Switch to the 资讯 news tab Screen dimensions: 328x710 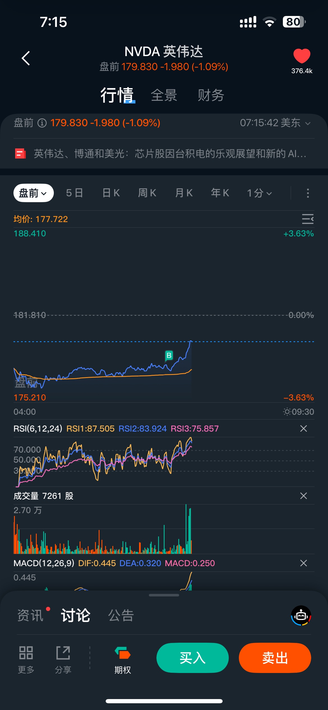30,616
